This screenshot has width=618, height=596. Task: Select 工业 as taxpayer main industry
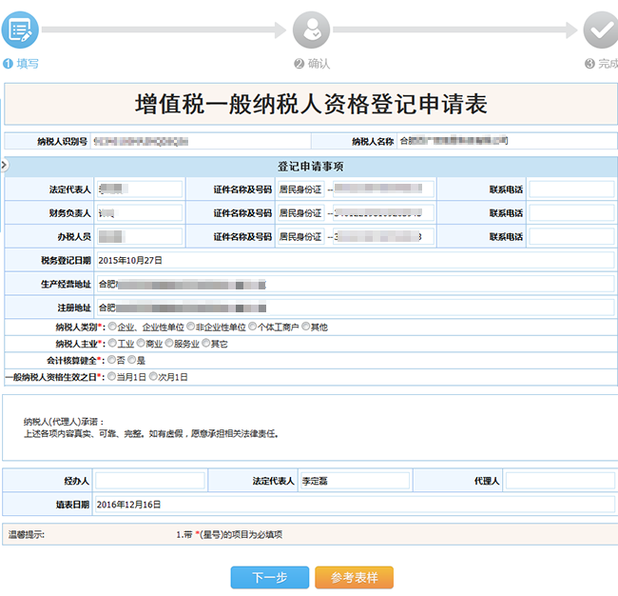click(x=112, y=344)
